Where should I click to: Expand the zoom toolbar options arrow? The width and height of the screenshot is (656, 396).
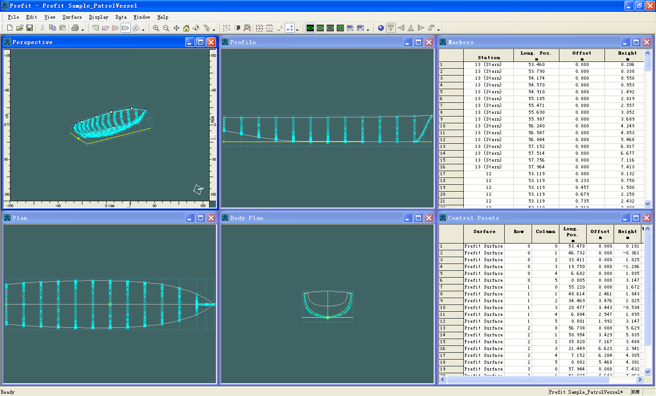pyautogui.click(x=214, y=30)
